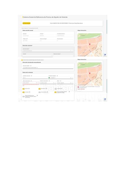Click the Dirección completa input field

[x=48, y=68]
